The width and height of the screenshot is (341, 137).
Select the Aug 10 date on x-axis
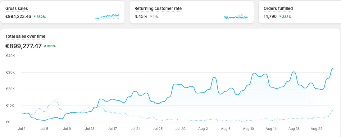coord(248,128)
